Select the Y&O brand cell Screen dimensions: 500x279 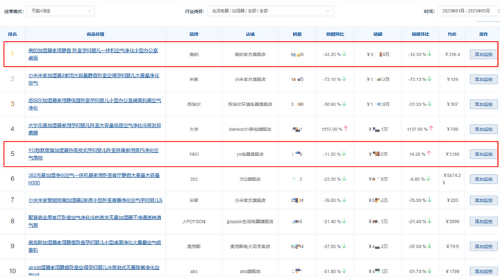(194, 154)
